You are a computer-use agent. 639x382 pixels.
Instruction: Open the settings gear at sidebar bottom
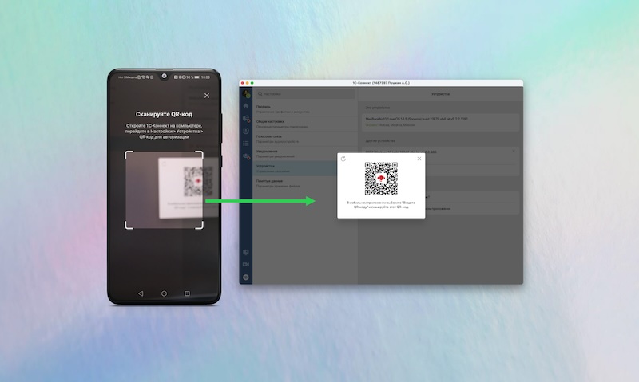pos(246,277)
